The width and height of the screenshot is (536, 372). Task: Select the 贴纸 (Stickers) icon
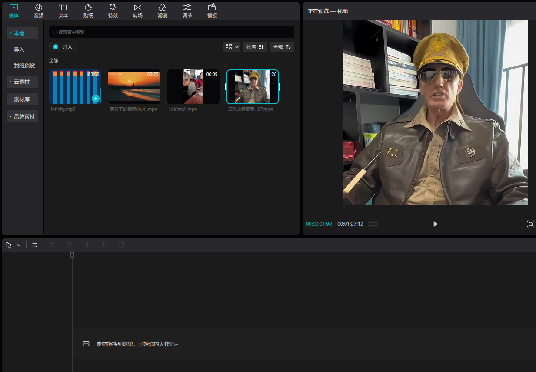[88, 8]
